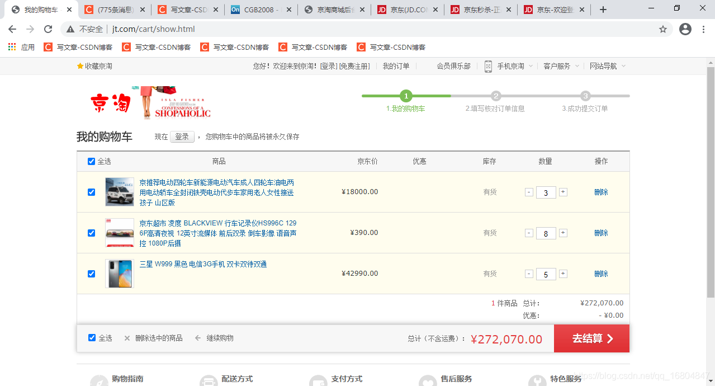Reload the page with the refresh icon

point(48,29)
